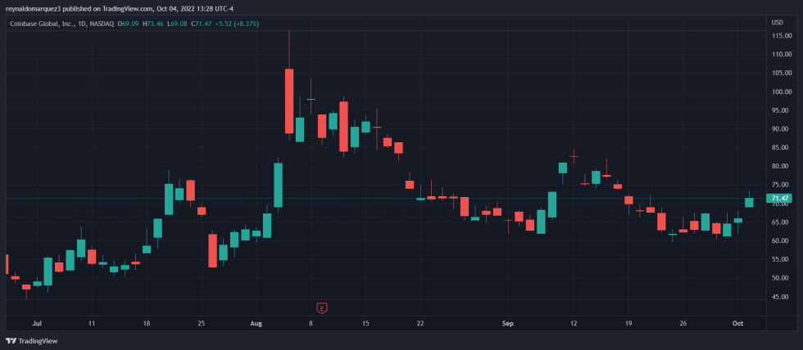Click the last green candle in October
This screenshot has height=350, width=803.
pyautogui.click(x=749, y=202)
